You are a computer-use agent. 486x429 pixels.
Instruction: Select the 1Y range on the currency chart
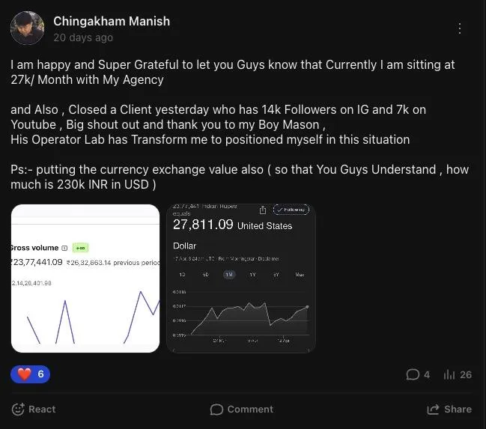point(252,275)
